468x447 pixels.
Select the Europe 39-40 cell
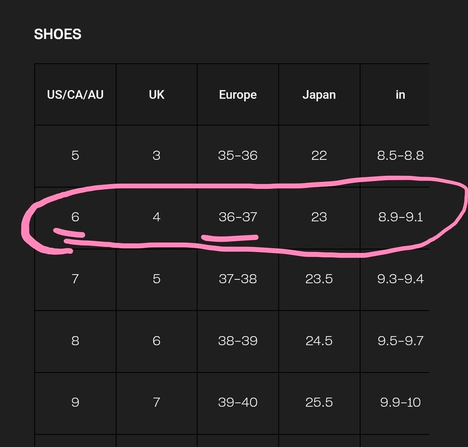pos(237,403)
